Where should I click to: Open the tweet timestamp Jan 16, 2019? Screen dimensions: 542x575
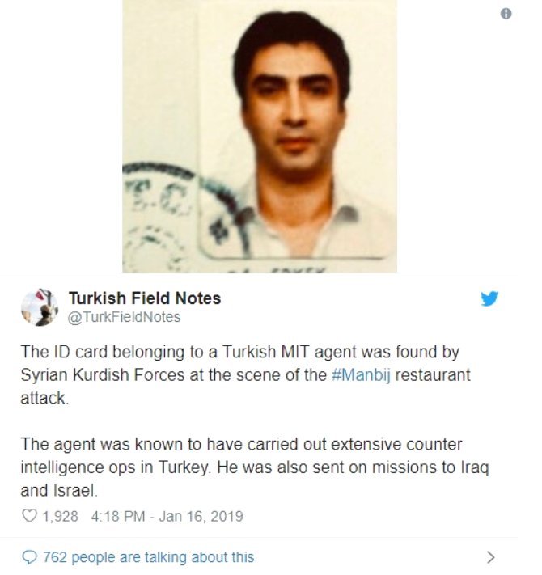[x=201, y=516]
